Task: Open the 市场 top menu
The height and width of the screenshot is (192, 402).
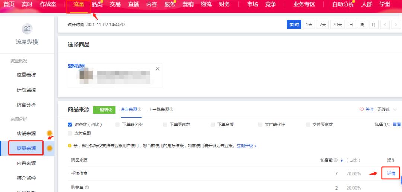Action: (x=252, y=4)
